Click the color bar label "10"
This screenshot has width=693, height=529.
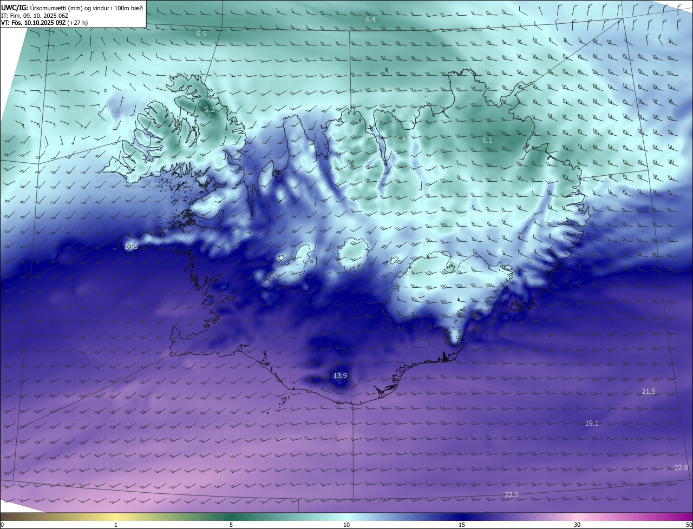[x=346, y=525]
